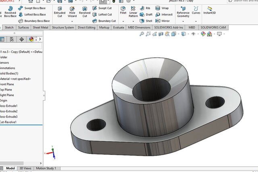Use the Shell tool
The image size is (258, 172).
click(x=146, y=21)
